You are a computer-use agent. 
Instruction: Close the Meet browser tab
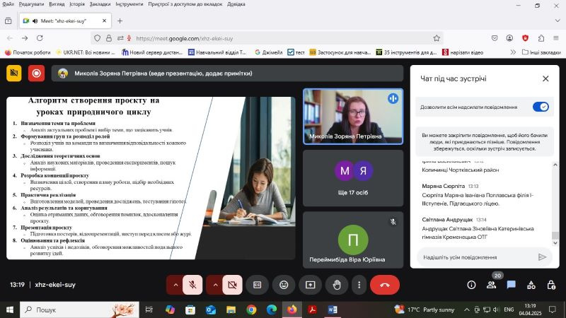104,21
